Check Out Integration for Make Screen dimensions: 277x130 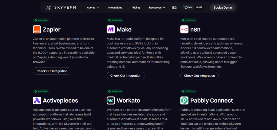126,76
